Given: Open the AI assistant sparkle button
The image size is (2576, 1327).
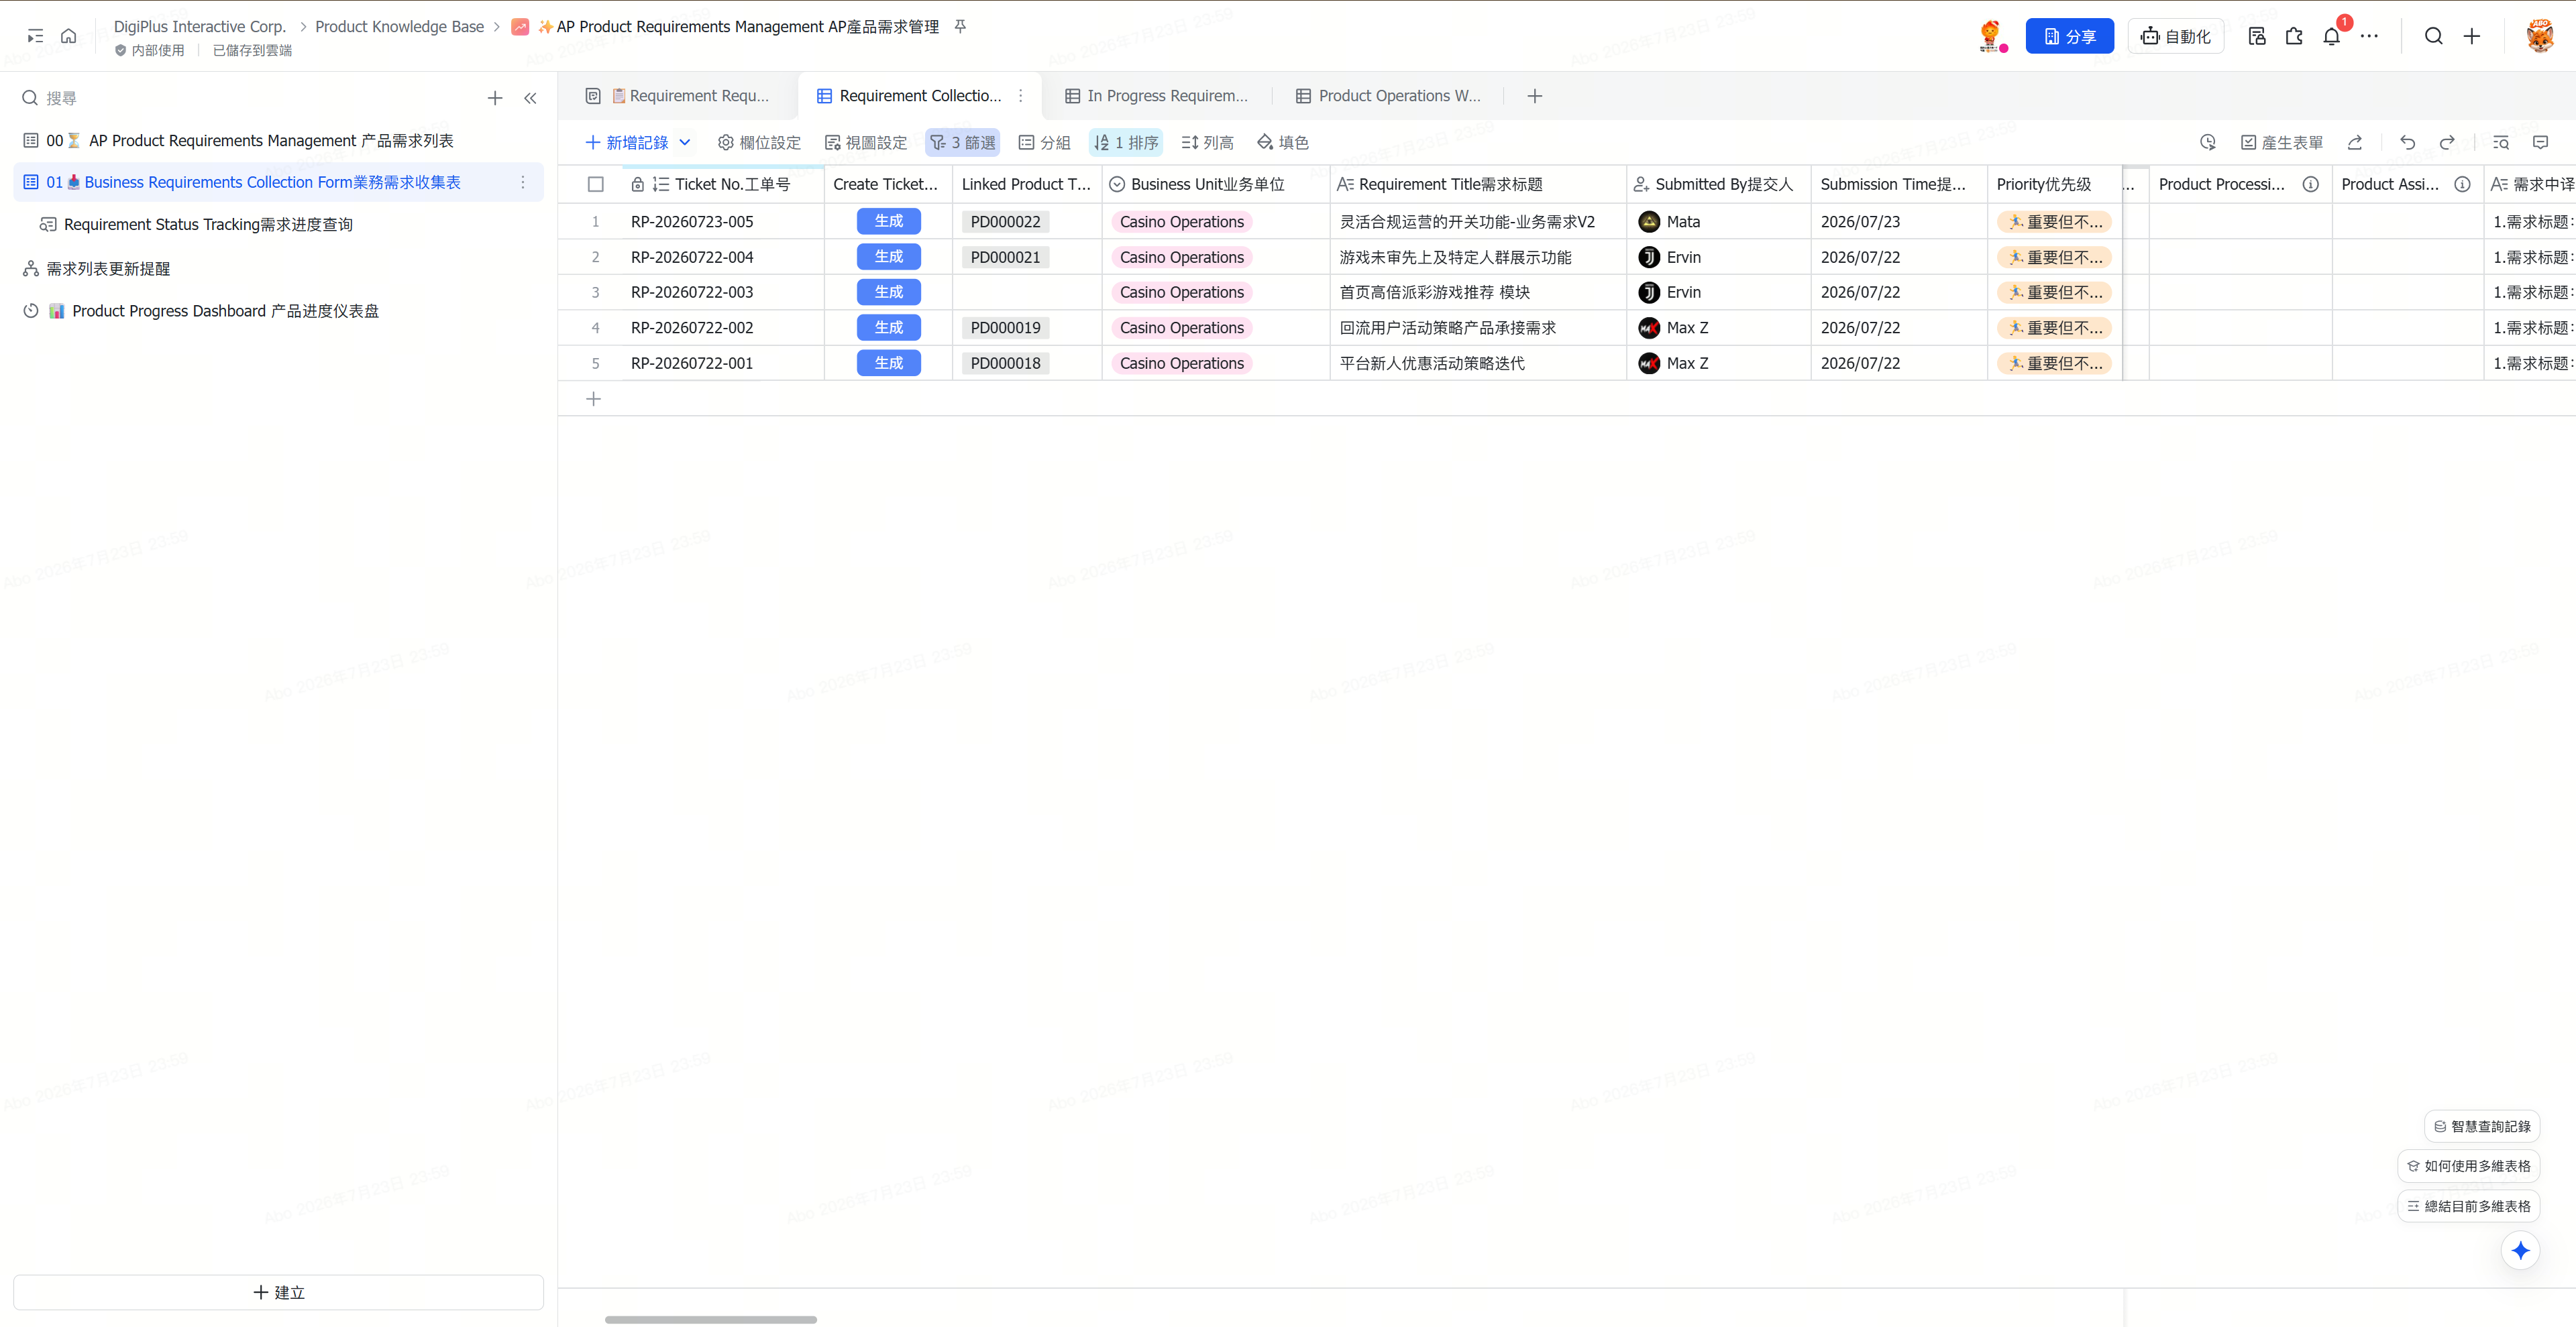Looking at the screenshot, I should pos(2520,1250).
